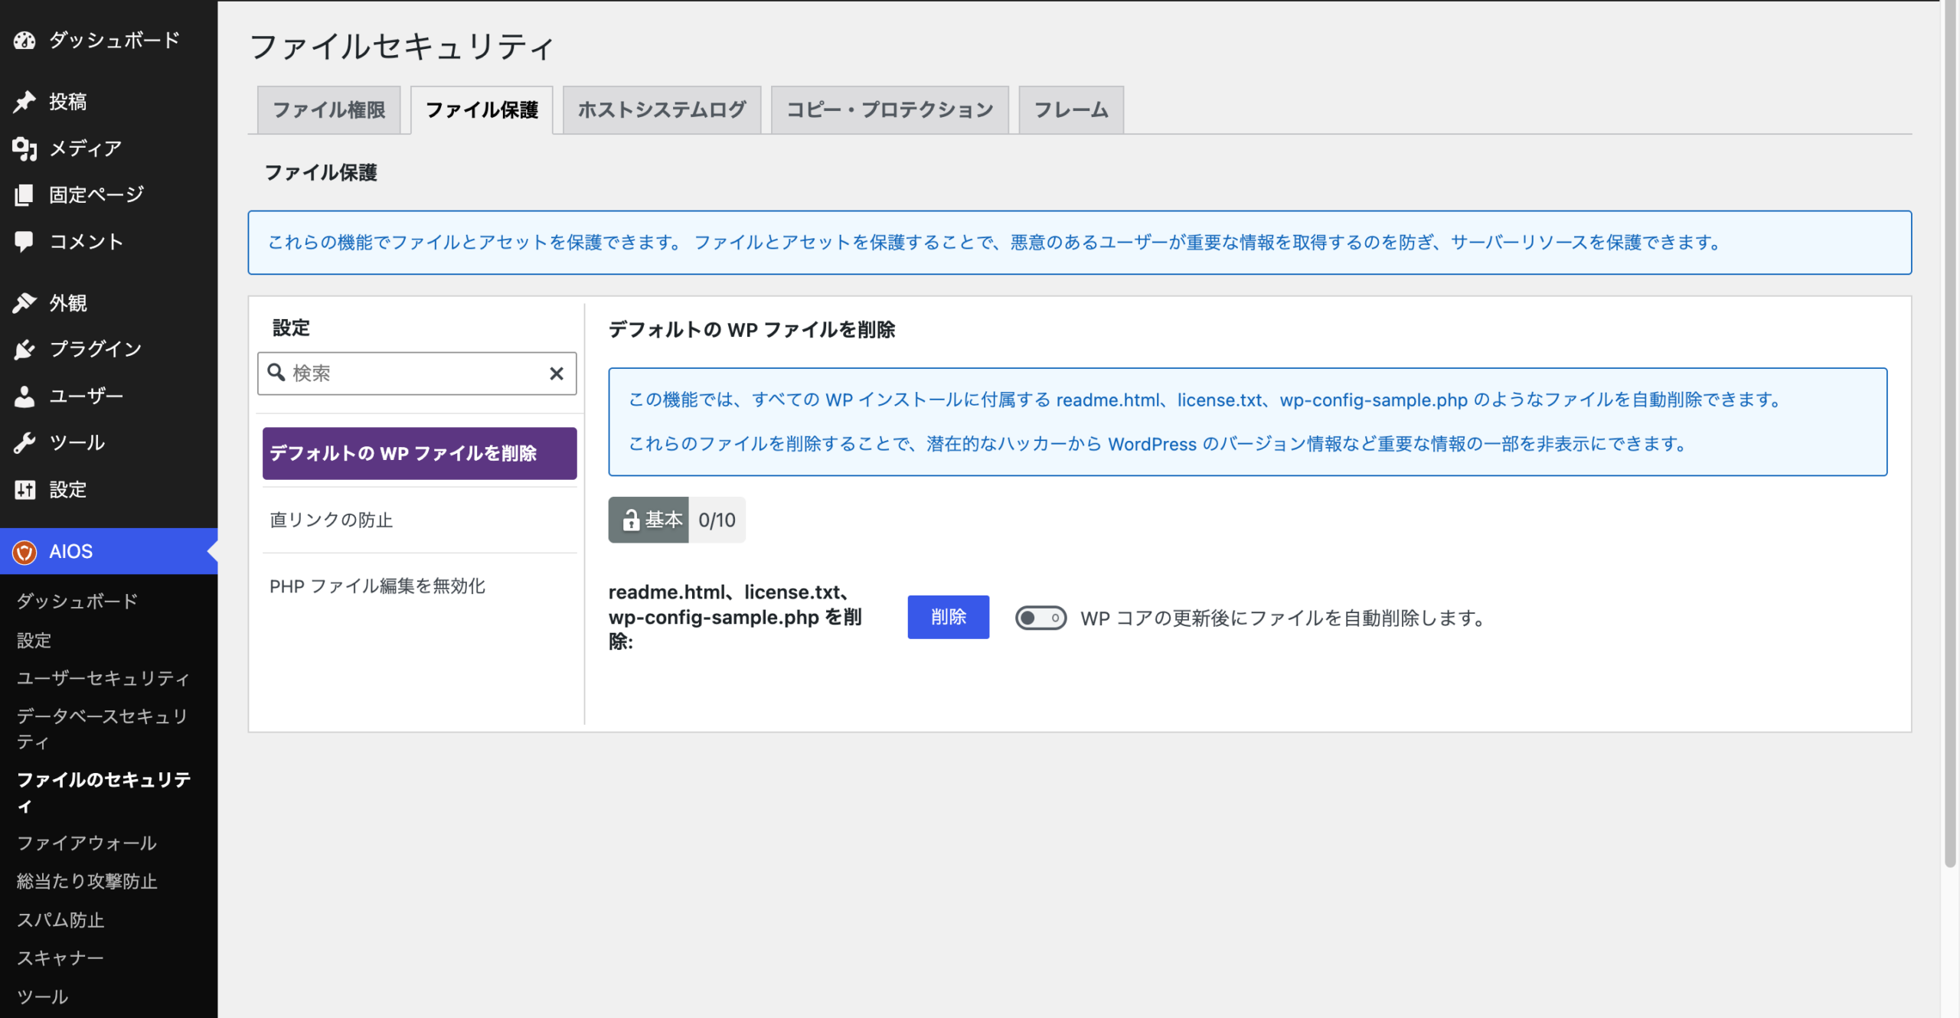Click the media icon beside メディア

[24, 148]
